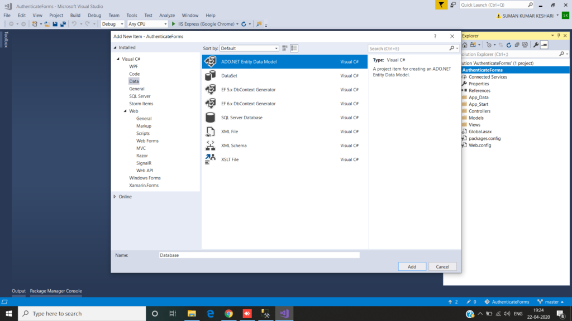Open the Any CPU platform dropdown
572x321 pixels.
[x=147, y=24]
